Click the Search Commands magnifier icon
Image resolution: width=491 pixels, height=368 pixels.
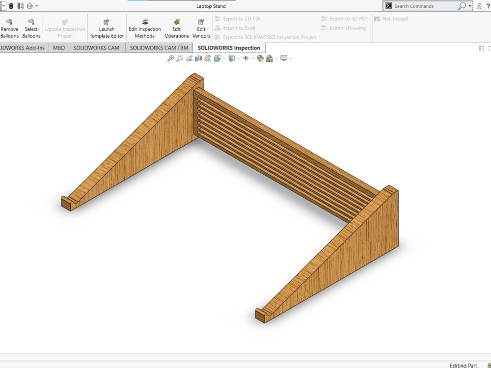click(462, 6)
